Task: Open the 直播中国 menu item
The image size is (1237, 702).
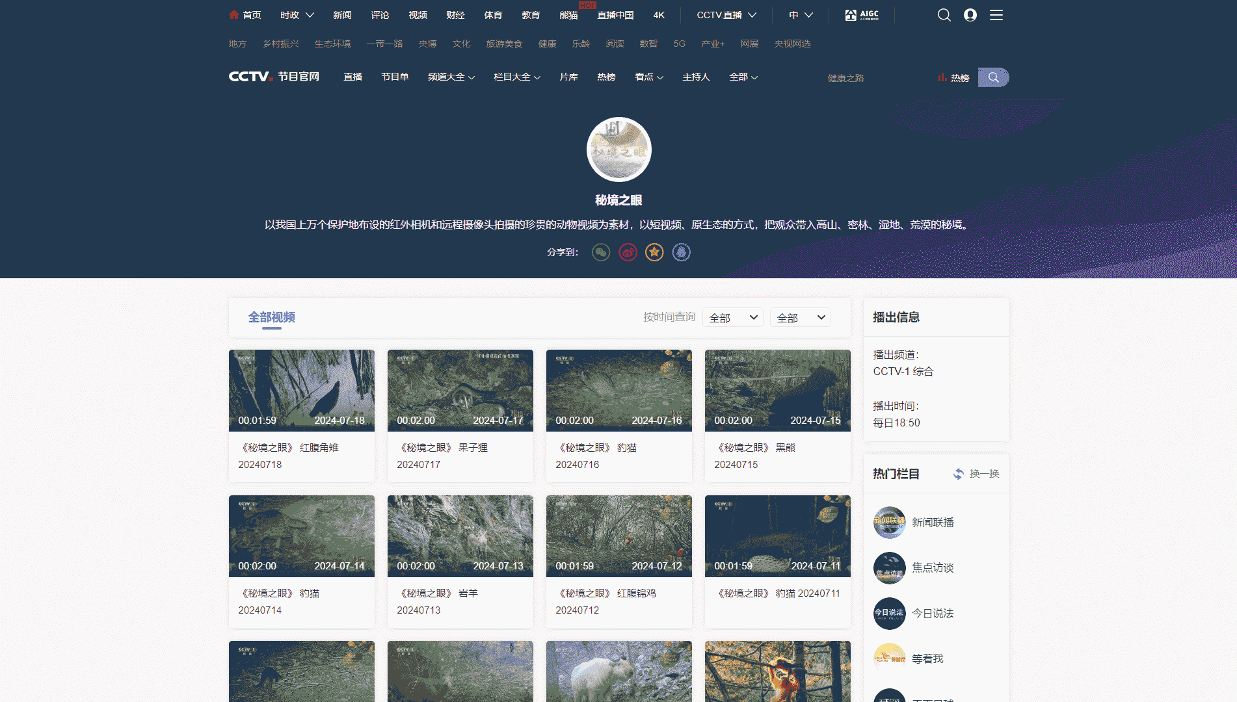Action: (615, 15)
